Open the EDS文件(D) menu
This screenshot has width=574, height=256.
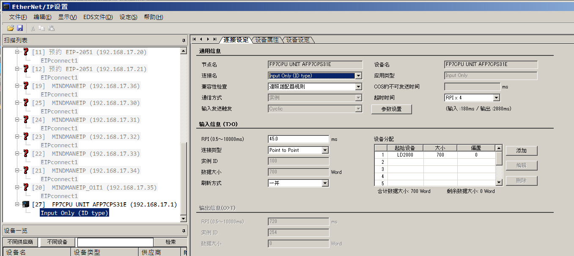(98, 17)
